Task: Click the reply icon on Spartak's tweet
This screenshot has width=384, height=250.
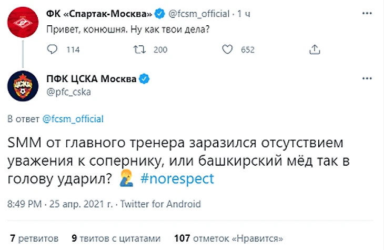Action: coord(53,49)
